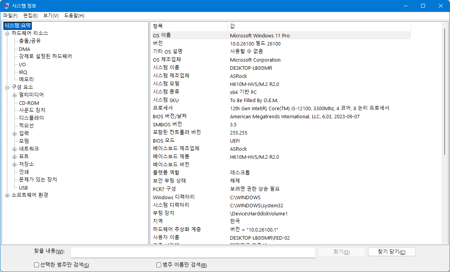Image resolution: width=450 pixels, height=272 pixels.
Task: Click the SMBIOS 버전 row
Action: (281, 124)
